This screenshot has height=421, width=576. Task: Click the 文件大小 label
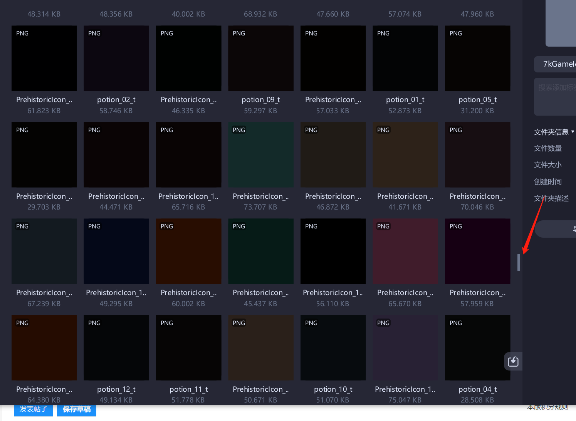(x=548, y=165)
